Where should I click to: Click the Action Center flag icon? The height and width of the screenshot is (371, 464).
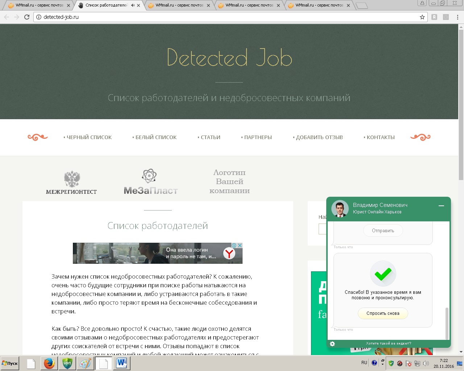pyautogui.click(x=409, y=363)
